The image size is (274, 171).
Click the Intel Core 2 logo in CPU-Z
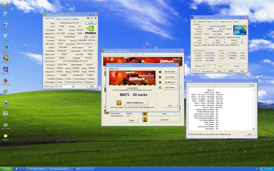[x=240, y=30]
